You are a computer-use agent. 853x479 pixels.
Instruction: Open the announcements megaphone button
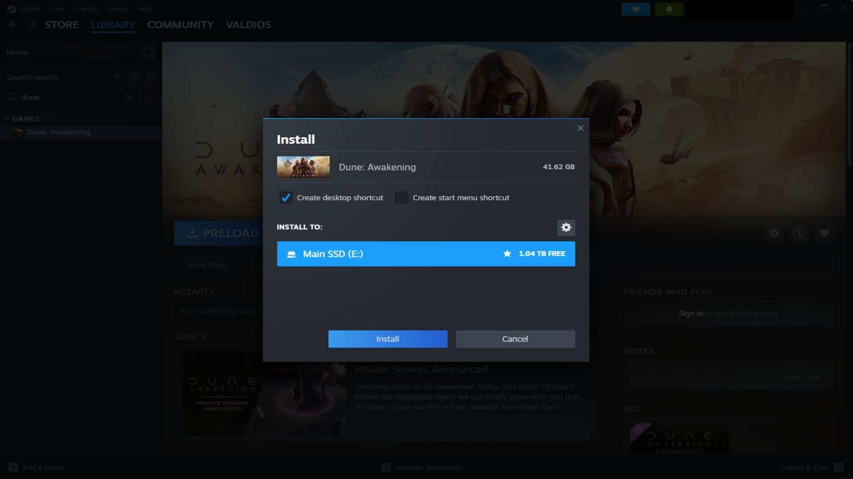636,9
